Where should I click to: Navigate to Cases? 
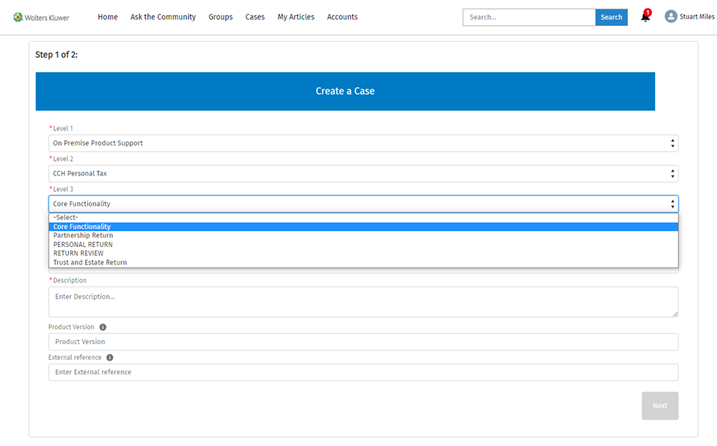coord(255,17)
